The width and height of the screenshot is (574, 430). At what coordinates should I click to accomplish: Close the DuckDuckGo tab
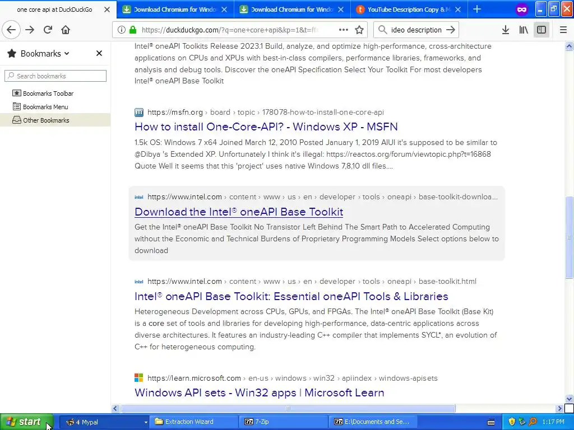[x=107, y=10]
